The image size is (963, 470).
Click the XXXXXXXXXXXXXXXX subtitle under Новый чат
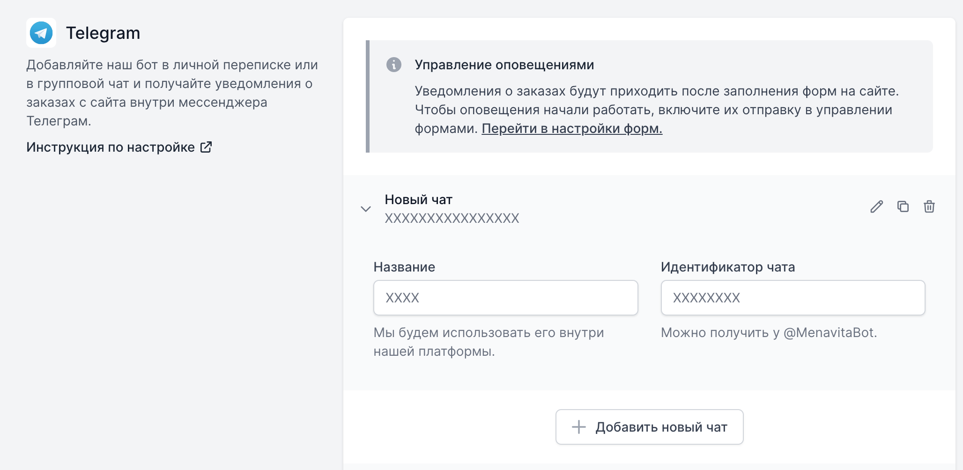tap(452, 218)
